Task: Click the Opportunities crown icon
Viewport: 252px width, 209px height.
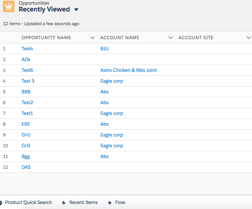Action: pos(9,7)
